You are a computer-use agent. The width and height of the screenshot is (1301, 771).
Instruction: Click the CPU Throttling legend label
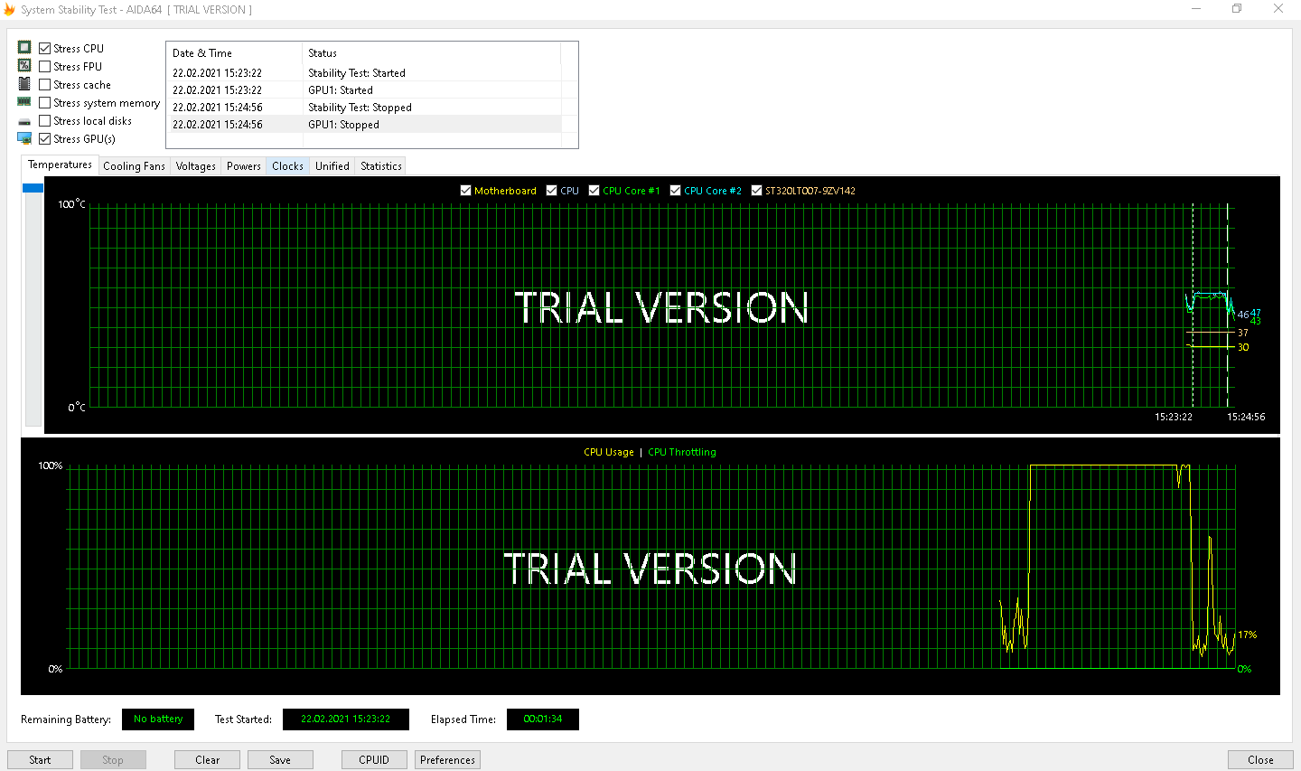682,452
